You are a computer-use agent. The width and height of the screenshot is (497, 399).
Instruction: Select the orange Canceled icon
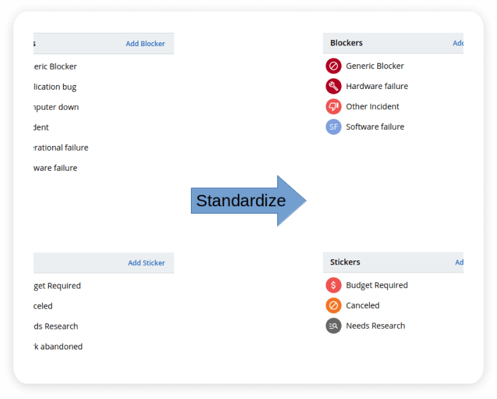[333, 305]
